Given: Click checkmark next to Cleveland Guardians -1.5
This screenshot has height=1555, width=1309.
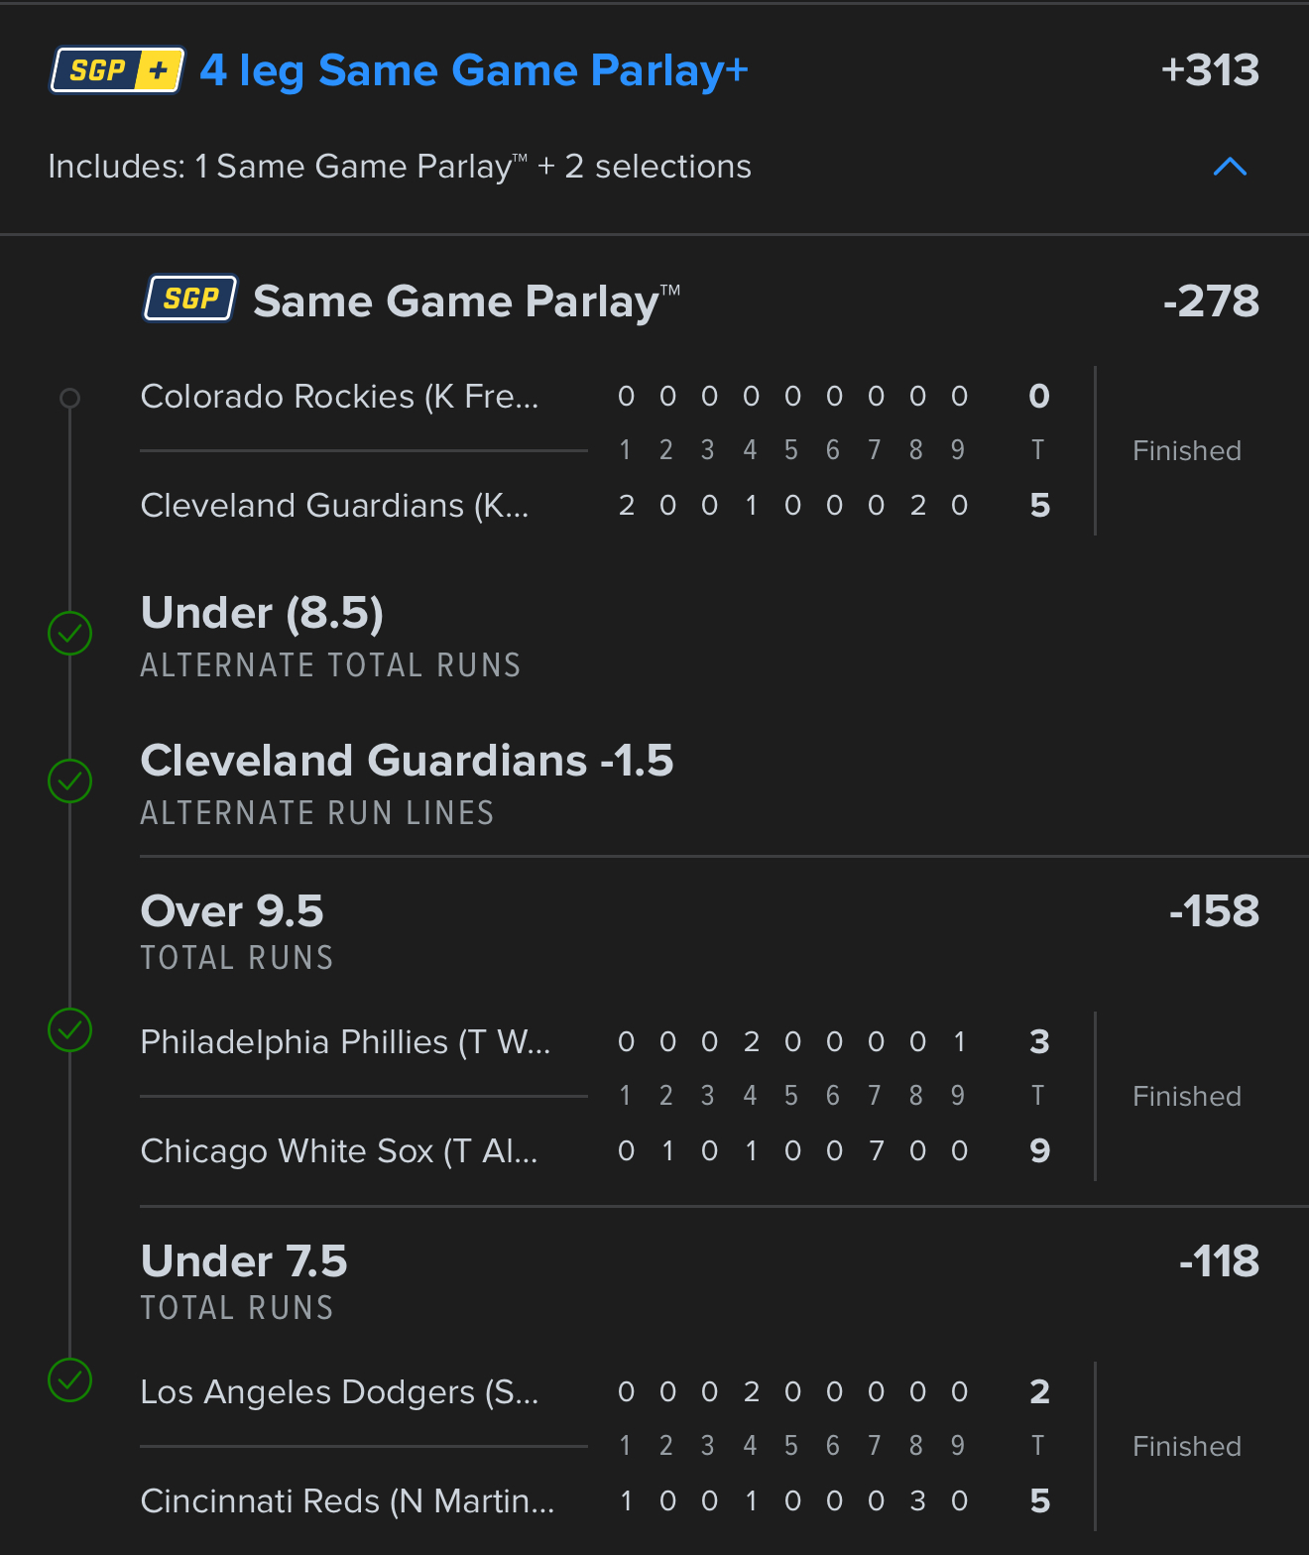Looking at the screenshot, I should [x=70, y=780].
